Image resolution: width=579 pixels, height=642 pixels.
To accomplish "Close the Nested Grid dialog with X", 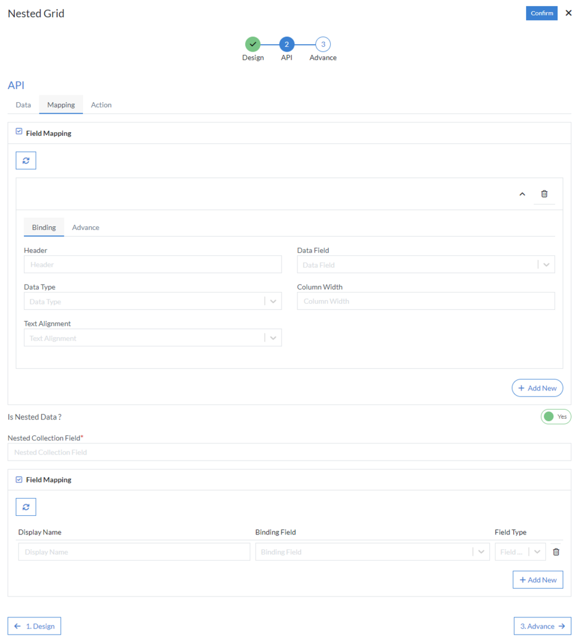I will [x=568, y=13].
